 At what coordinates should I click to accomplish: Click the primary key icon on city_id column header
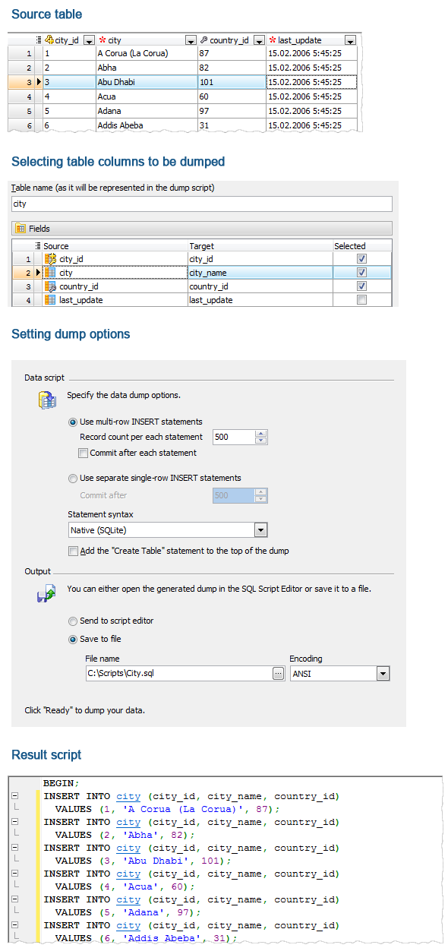[x=49, y=39]
